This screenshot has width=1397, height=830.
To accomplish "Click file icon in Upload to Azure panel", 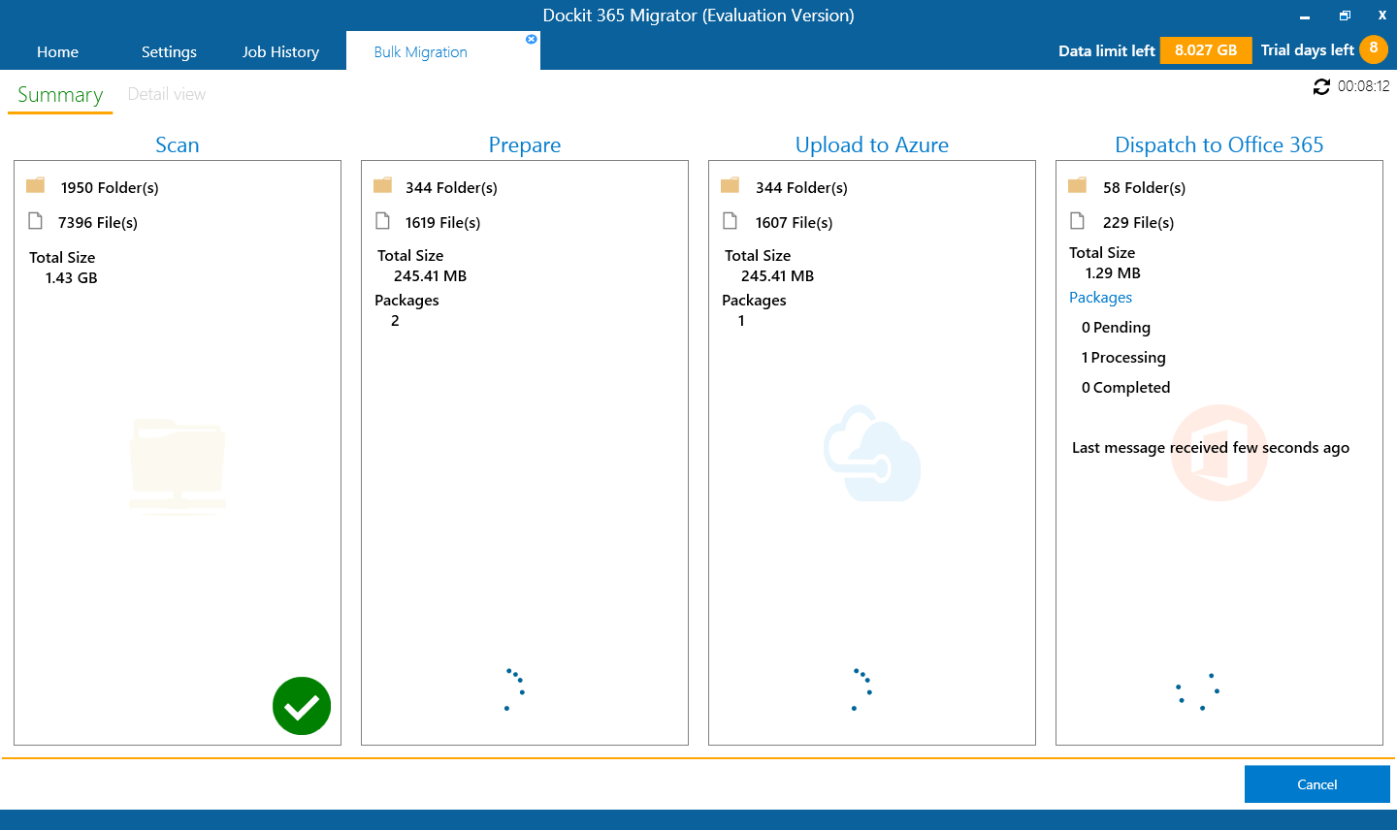I will (x=731, y=221).
